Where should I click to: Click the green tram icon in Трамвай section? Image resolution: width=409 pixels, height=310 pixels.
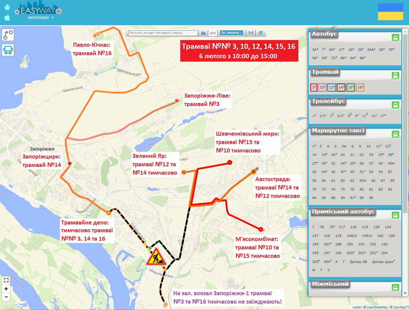pyautogui.click(x=396, y=76)
